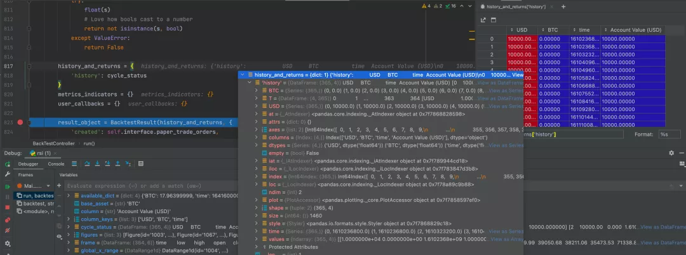Expand the Protected Attributes node
686x255 pixels.
(x=257, y=247)
